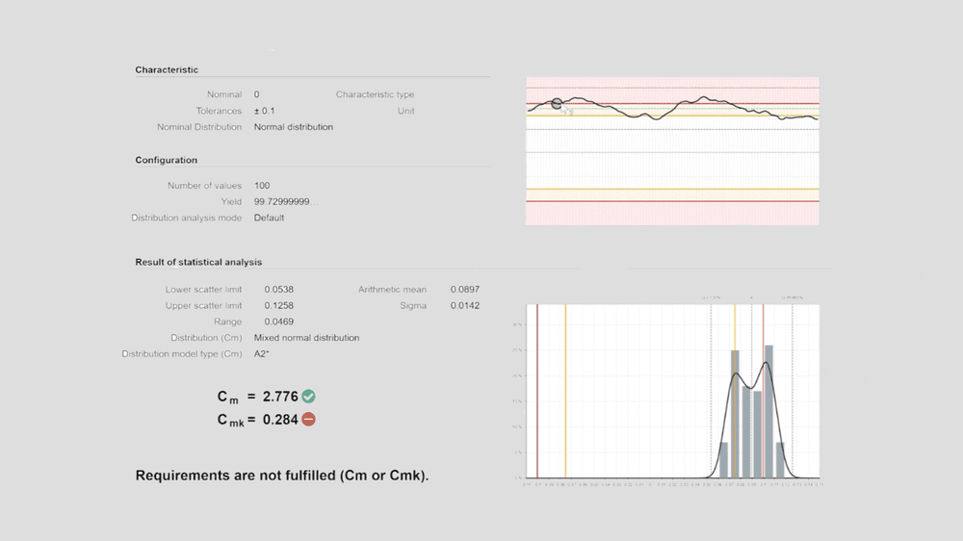Click the Nominal value 0
The image size is (963, 541).
[x=257, y=94]
